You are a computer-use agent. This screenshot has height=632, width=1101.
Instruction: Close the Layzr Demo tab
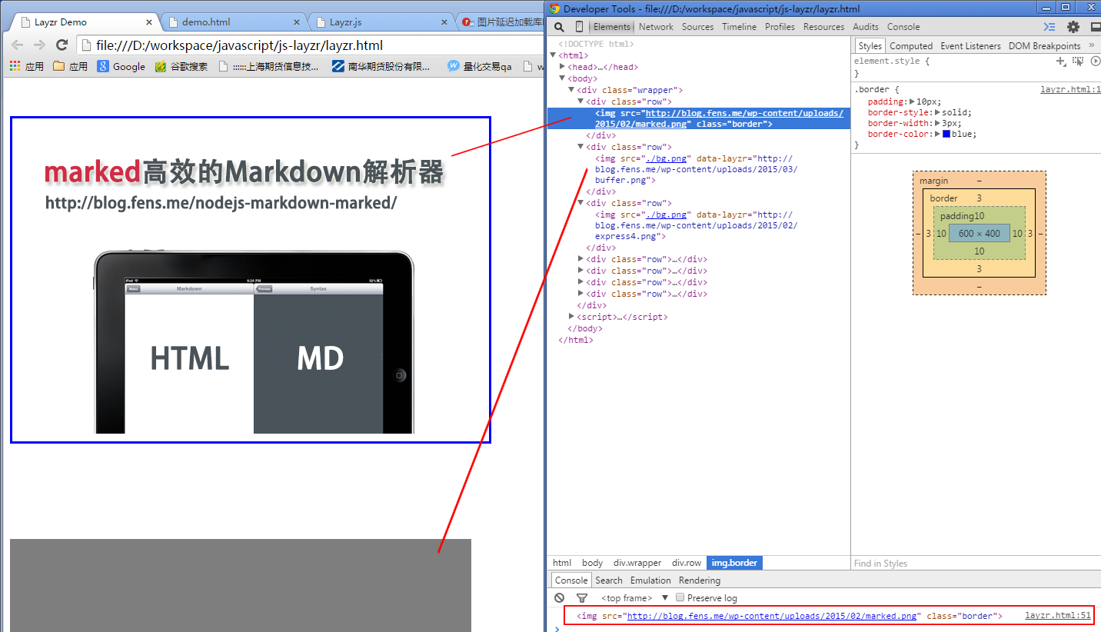[149, 22]
